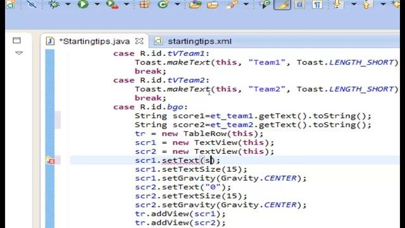
Task: Click the 'scr1.setTextSize(15);' line
Action: (191, 170)
